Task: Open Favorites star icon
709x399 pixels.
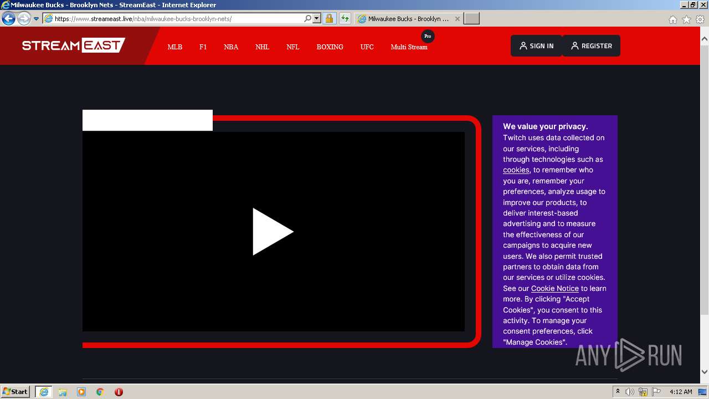Action: point(686,19)
